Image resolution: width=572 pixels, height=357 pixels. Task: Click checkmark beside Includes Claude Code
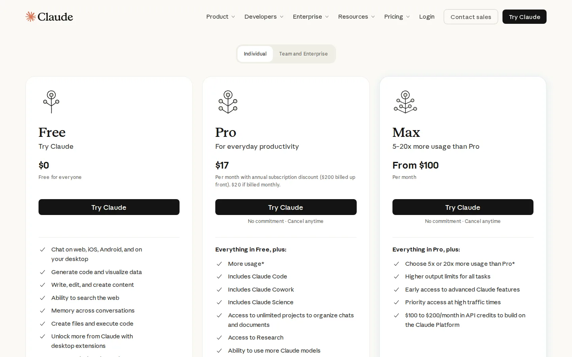pyautogui.click(x=219, y=276)
